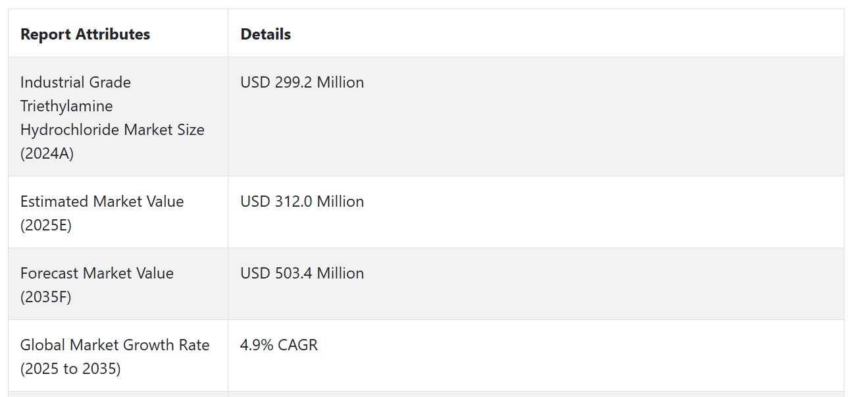
Task: Select the Estimated Market Value (2025E) cell
Action: coord(118,213)
